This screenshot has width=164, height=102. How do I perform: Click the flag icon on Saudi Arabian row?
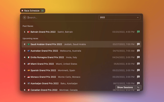[138, 44]
